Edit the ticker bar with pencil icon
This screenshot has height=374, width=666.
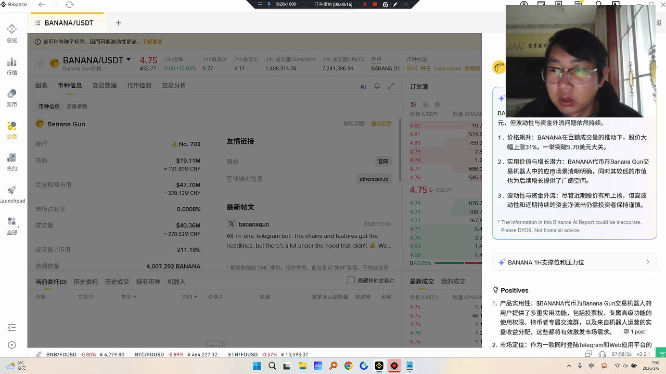pyautogui.click(x=39, y=354)
